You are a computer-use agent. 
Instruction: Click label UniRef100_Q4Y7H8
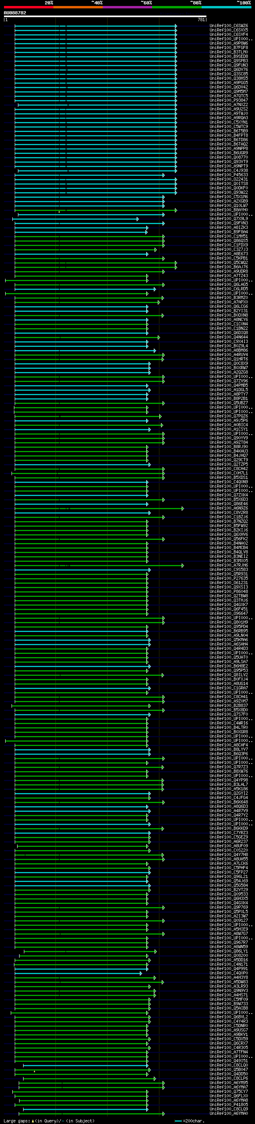coord(229,855)
